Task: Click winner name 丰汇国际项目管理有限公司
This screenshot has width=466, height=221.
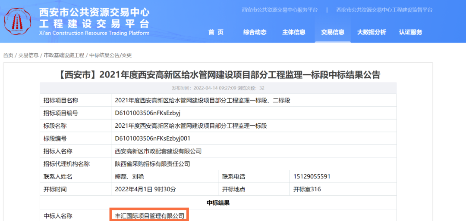Action: point(149,216)
